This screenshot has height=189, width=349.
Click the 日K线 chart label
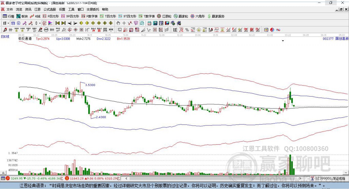pos(5,37)
